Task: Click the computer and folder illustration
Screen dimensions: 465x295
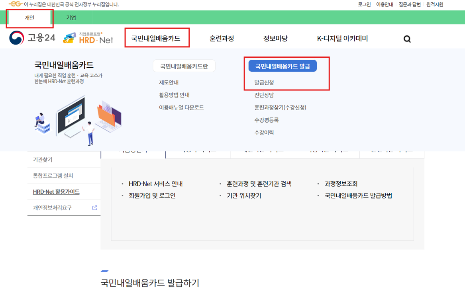Action: tap(78, 120)
